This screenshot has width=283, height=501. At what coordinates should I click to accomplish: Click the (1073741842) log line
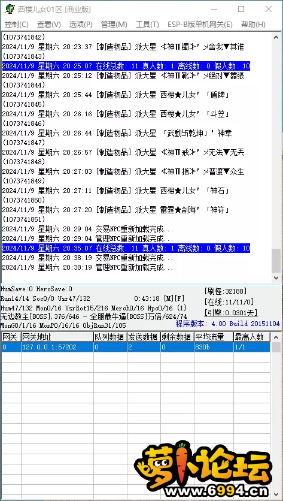[x=23, y=37]
